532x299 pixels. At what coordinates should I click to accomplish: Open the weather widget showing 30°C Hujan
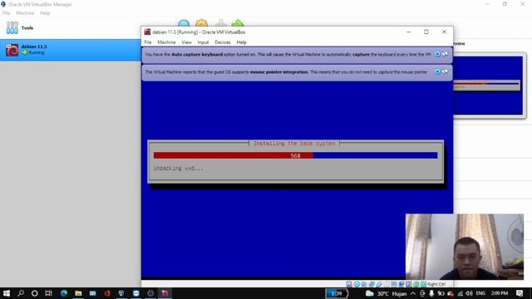click(x=386, y=293)
